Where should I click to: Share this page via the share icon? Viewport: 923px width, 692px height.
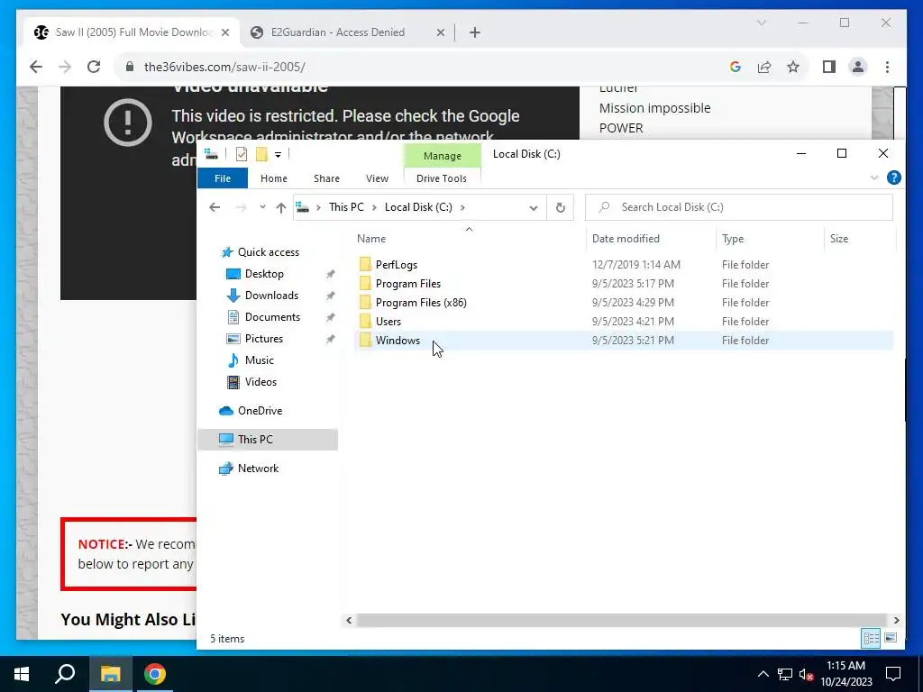tap(764, 67)
